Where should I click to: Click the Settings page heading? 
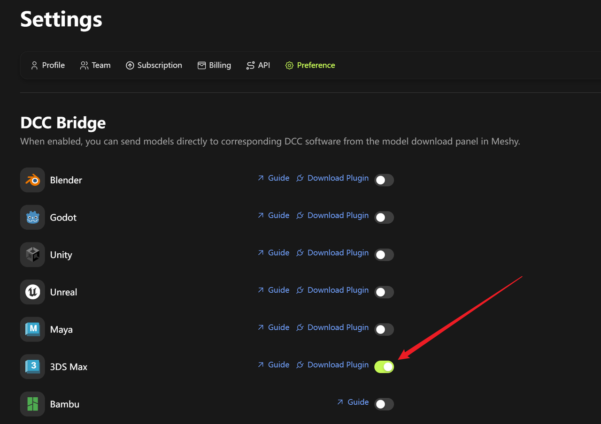[x=62, y=20]
